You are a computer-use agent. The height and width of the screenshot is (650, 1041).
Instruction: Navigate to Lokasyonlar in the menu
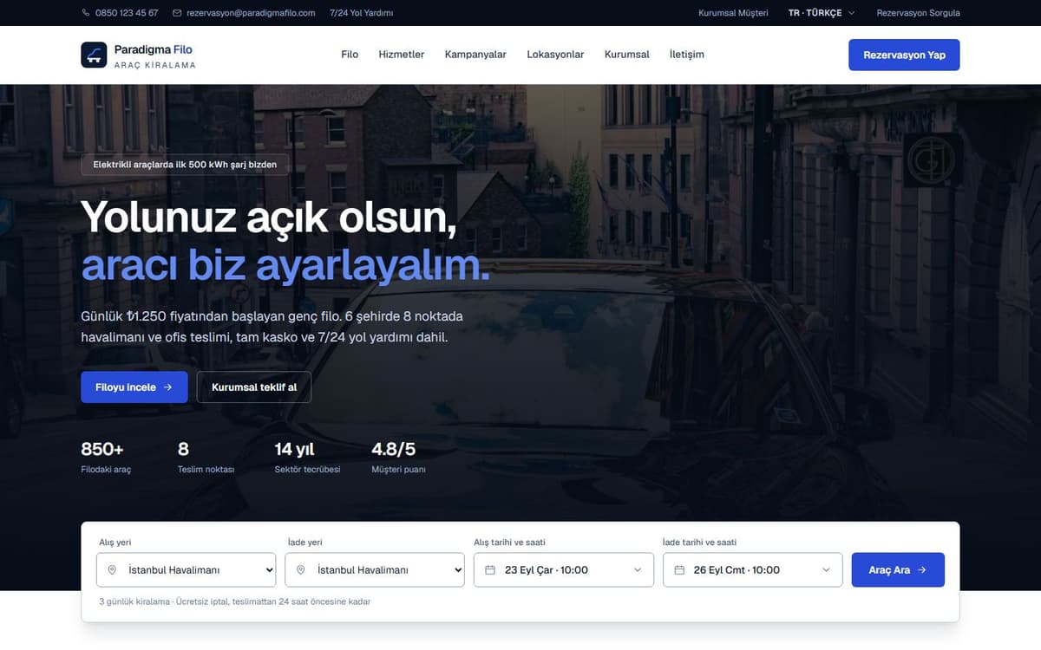555,55
